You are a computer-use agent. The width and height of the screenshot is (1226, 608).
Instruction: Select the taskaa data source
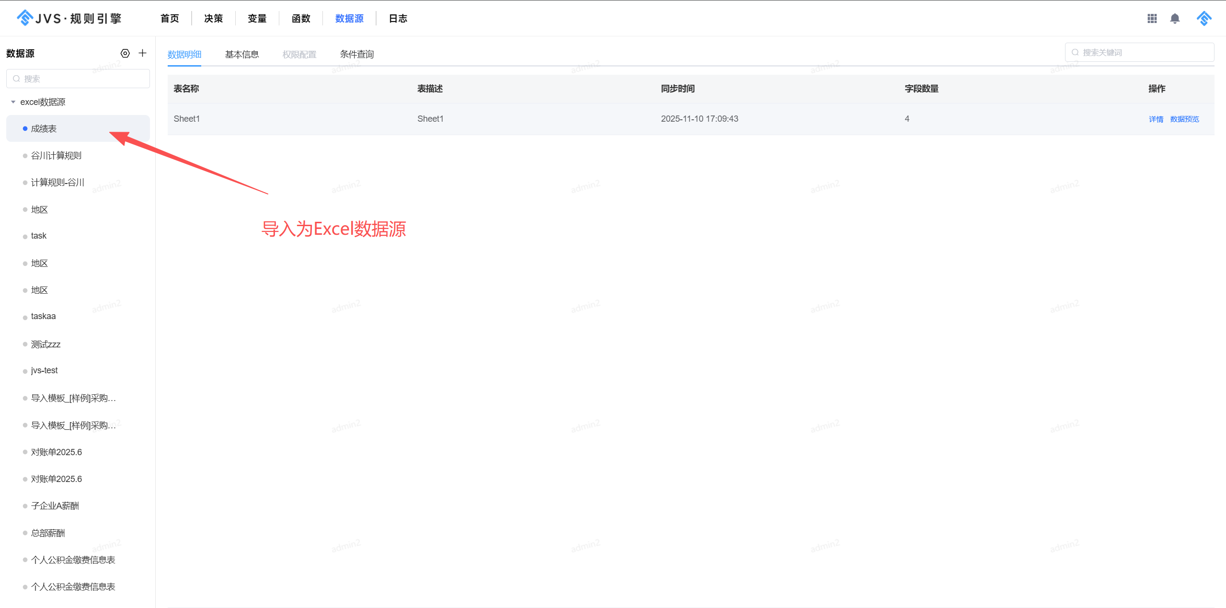coord(43,316)
